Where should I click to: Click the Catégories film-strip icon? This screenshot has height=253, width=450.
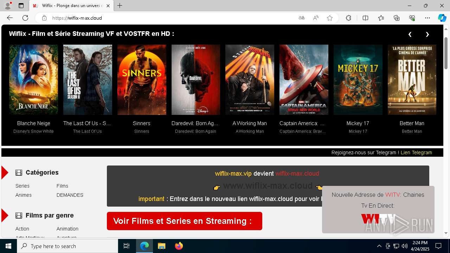[x=19, y=173]
